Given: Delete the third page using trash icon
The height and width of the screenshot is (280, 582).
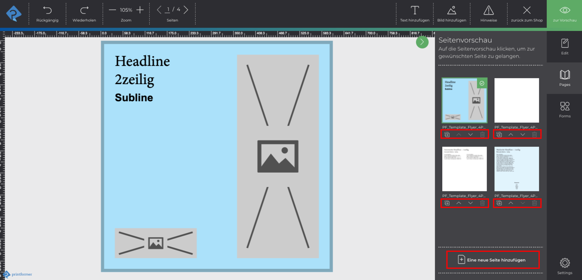Looking at the screenshot, I should [x=482, y=203].
